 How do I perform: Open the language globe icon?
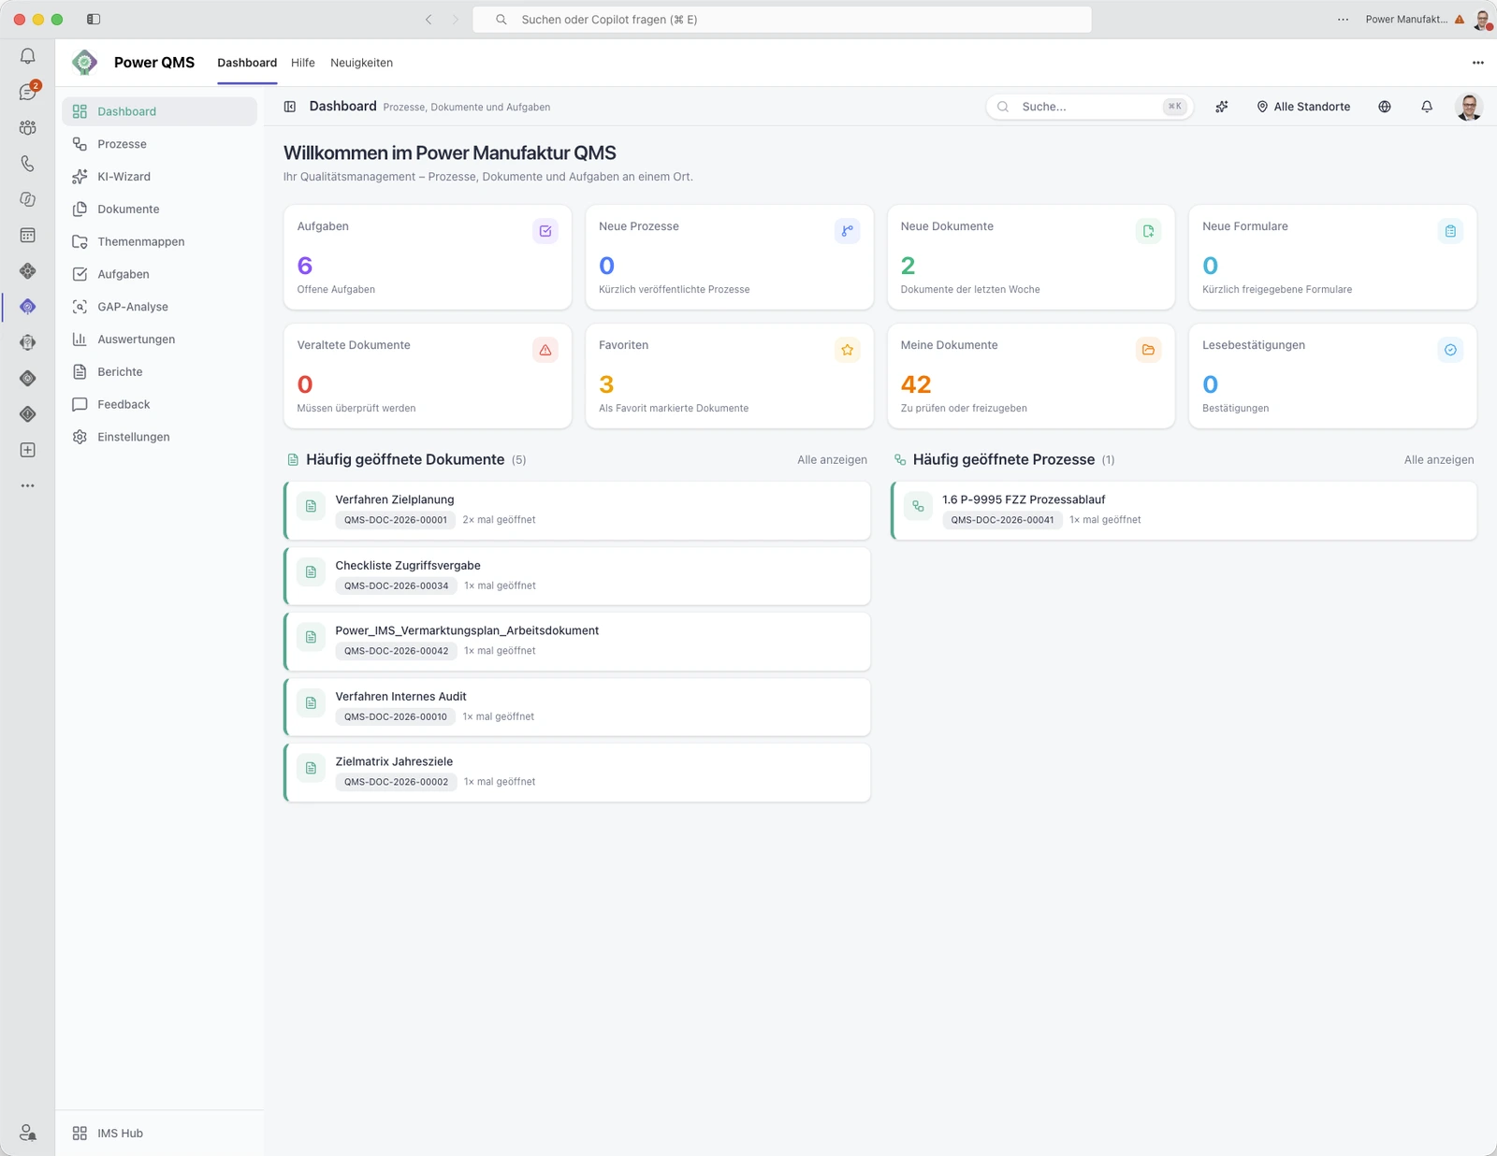click(1385, 107)
